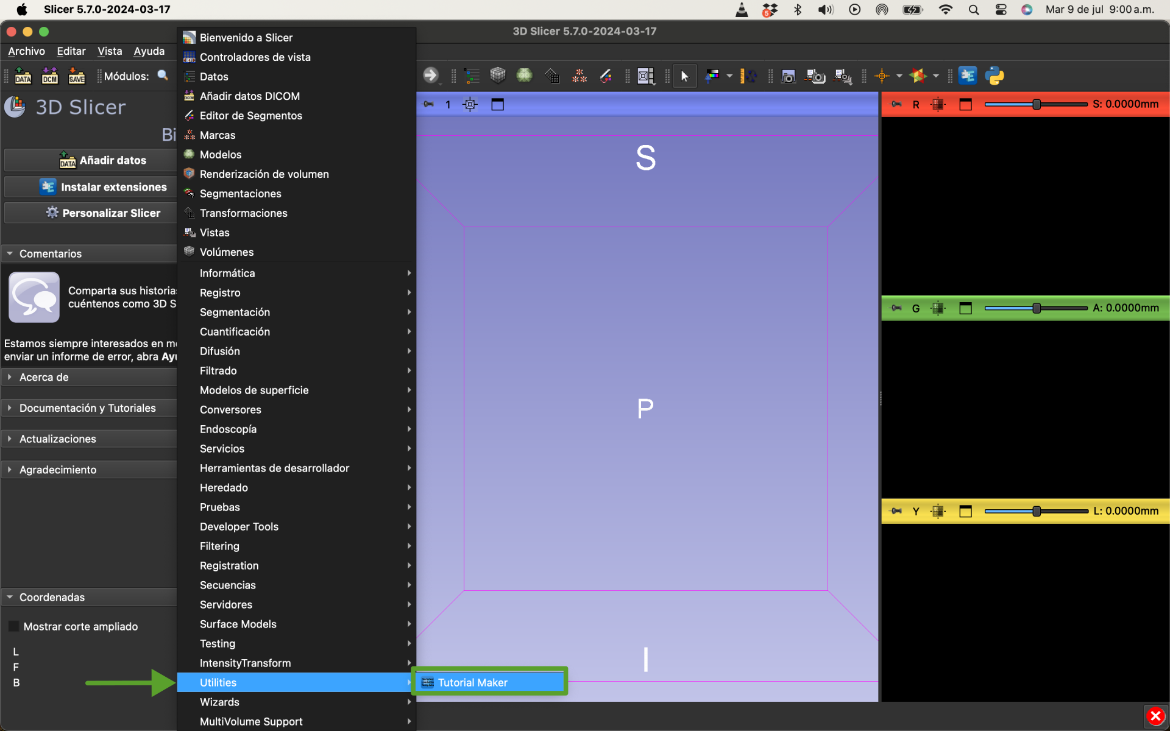
Task: Click the yellow slice visibility-in-3D icon
Action: (x=938, y=511)
